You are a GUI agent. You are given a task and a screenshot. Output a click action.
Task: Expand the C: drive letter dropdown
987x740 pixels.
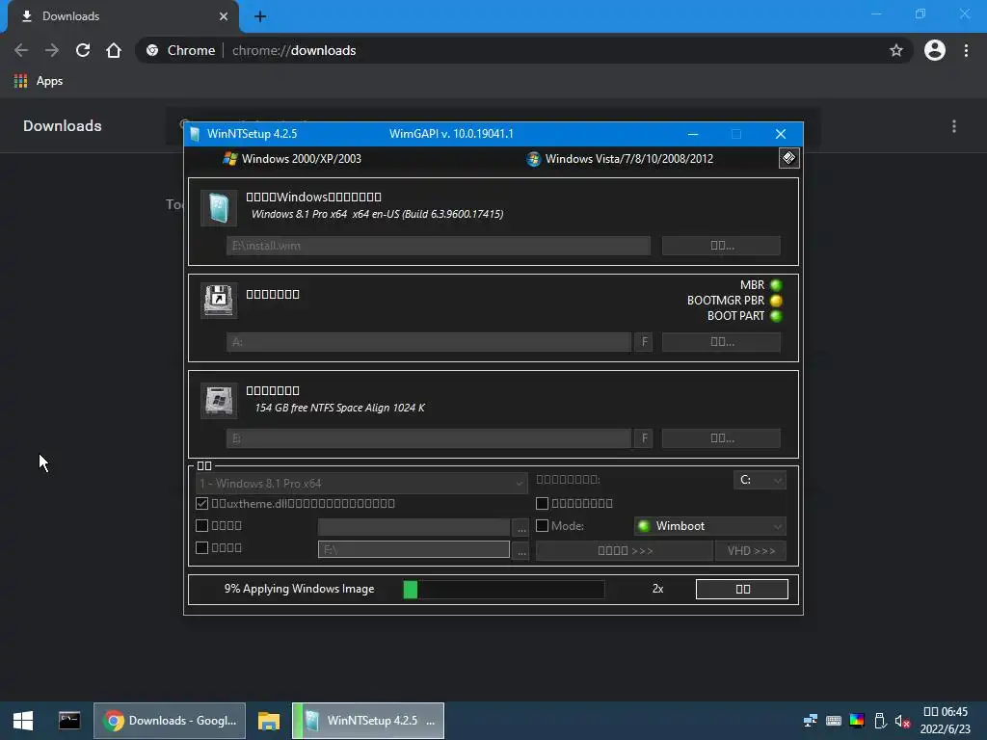(x=760, y=480)
